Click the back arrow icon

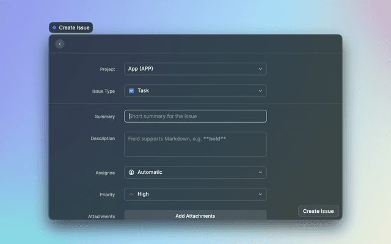pos(59,44)
